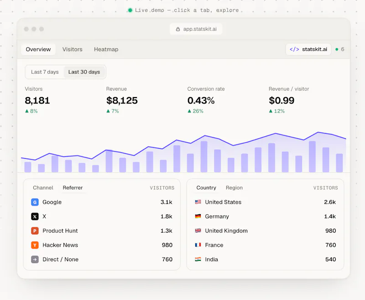Viewport: 365px width, 300px height.
Task: Click the United Kingdom row label
Action: tap(226, 231)
